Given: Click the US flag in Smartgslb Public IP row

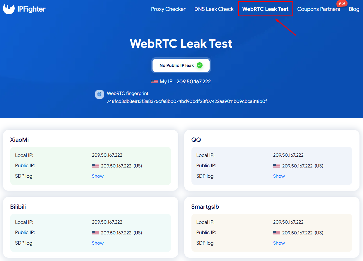Looking at the screenshot, I should coord(277,233).
